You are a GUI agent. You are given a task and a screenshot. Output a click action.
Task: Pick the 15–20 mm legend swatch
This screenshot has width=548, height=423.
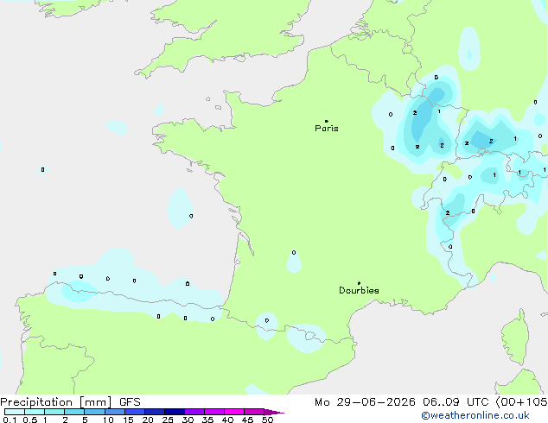coord(134,412)
